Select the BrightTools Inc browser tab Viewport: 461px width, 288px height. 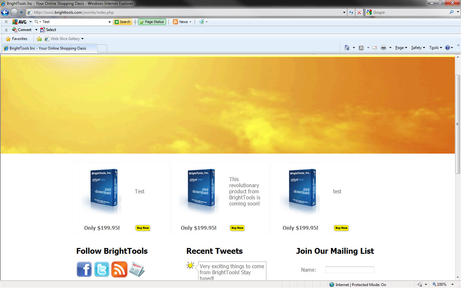coord(50,48)
